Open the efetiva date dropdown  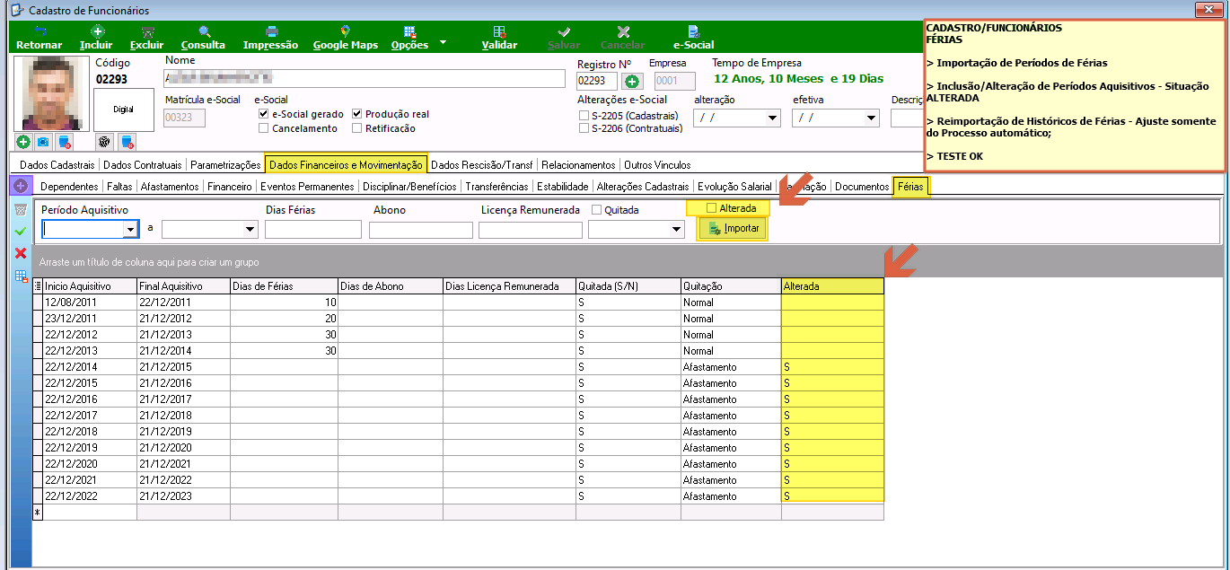pos(871,118)
